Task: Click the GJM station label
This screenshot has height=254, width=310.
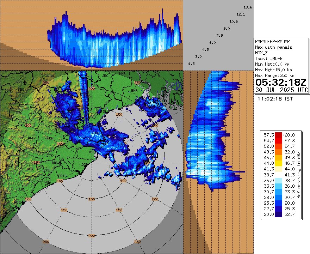Action: click(x=21, y=189)
